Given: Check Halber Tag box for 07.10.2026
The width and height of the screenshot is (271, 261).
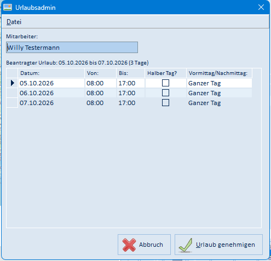Looking at the screenshot, I should pyautogui.click(x=165, y=103).
